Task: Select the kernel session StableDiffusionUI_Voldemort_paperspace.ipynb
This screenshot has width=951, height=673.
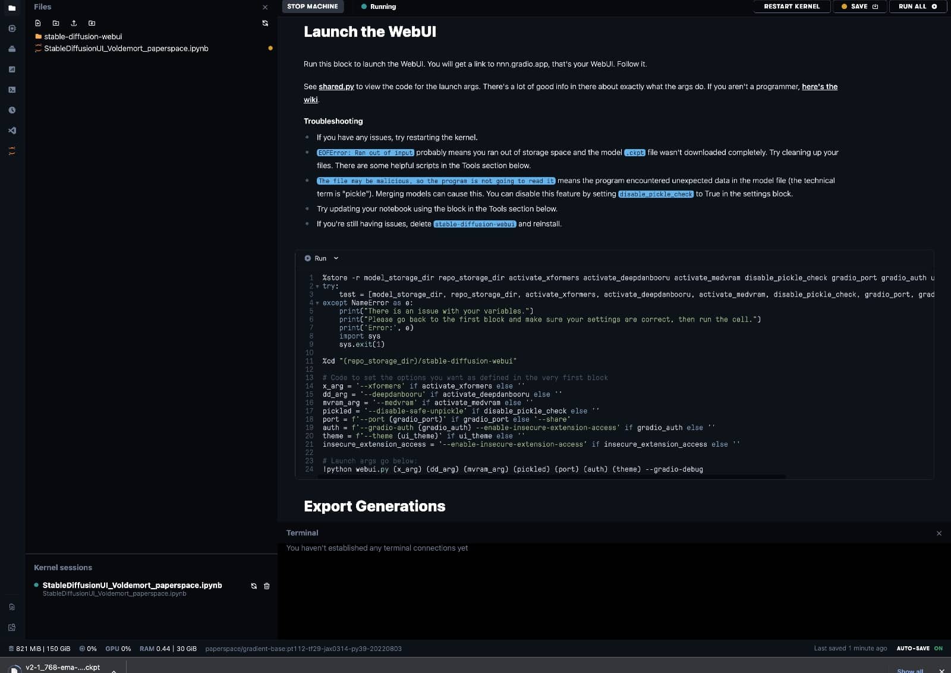Action: pyautogui.click(x=132, y=586)
